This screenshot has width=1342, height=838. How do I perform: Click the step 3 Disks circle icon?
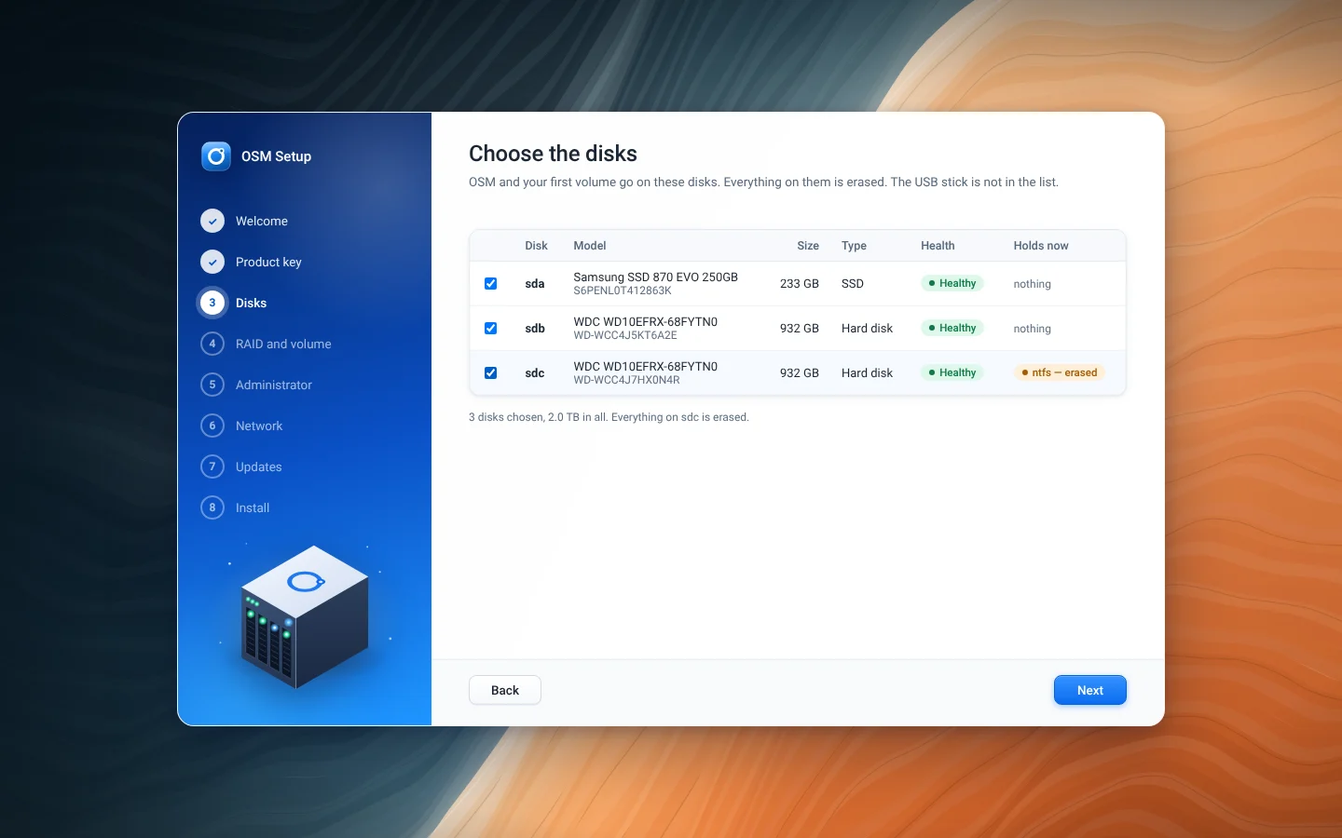[212, 303]
